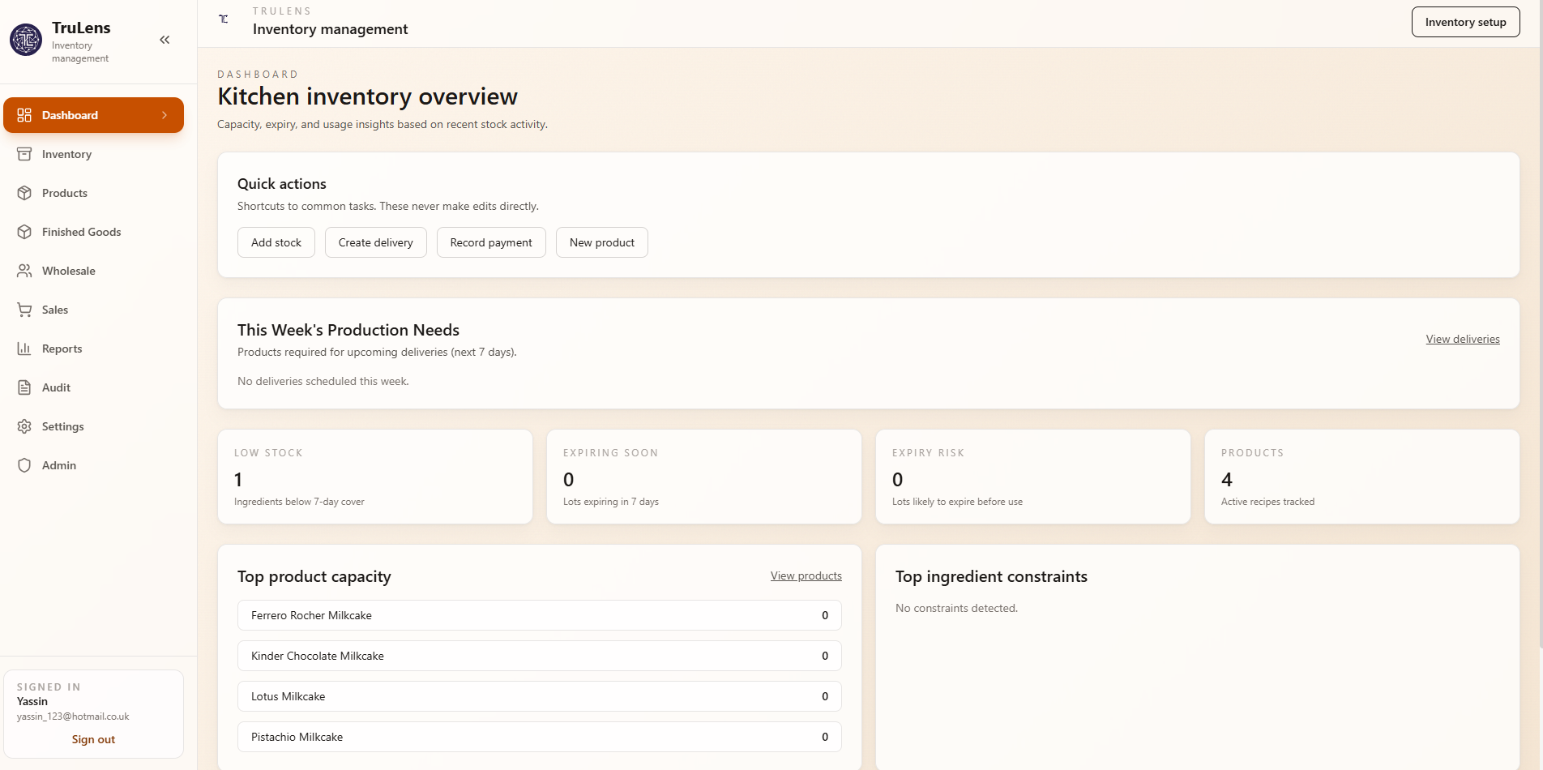Click the Audit document icon
The width and height of the screenshot is (1543, 770).
coord(25,387)
